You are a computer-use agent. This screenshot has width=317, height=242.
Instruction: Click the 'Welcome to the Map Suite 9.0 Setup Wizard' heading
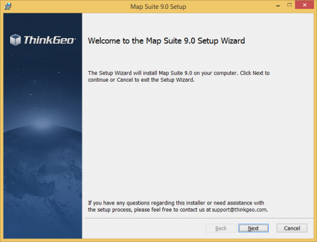[166, 41]
